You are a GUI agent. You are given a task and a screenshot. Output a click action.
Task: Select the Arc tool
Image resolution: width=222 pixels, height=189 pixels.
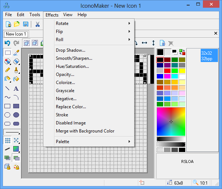[x=16, y=97]
